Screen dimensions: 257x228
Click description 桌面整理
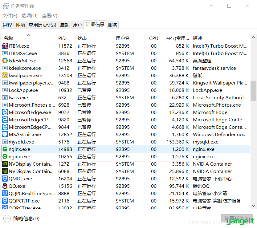202,61
